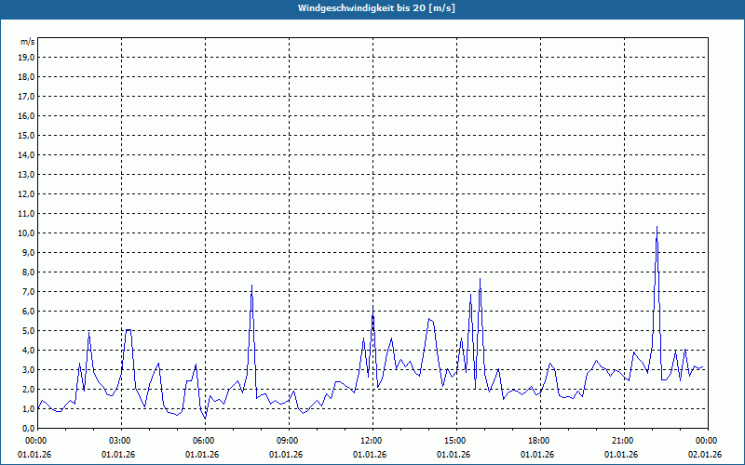Screen dimensions: 745x465
Task: Click the m/s unit label
Action: point(28,42)
